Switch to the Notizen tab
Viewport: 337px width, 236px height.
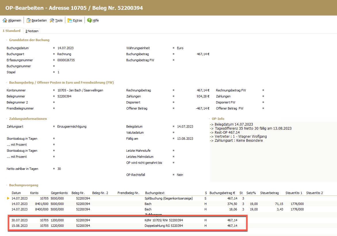[x=32, y=31]
